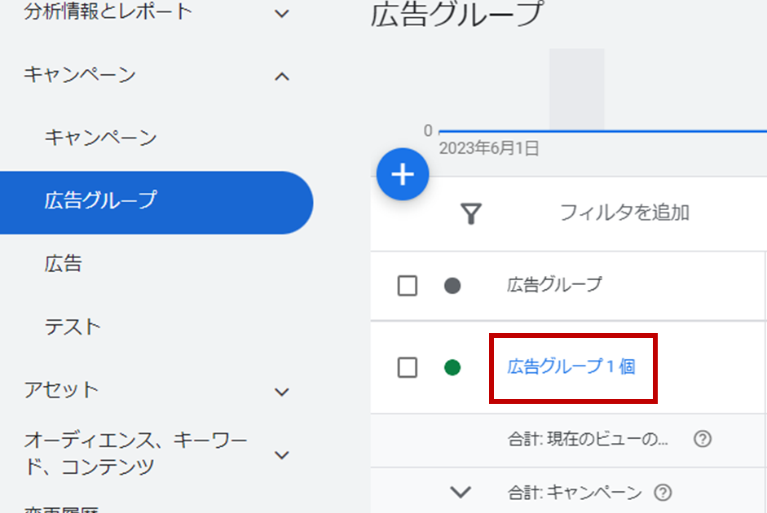The width and height of the screenshot is (767, 513).
Task: Tick the checkbox for 広告グループ１個 row
Action: coord(408,367)
